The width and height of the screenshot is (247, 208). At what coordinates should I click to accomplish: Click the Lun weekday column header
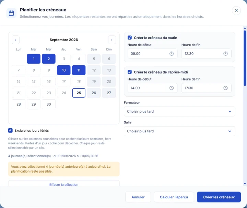click(19, 50)
